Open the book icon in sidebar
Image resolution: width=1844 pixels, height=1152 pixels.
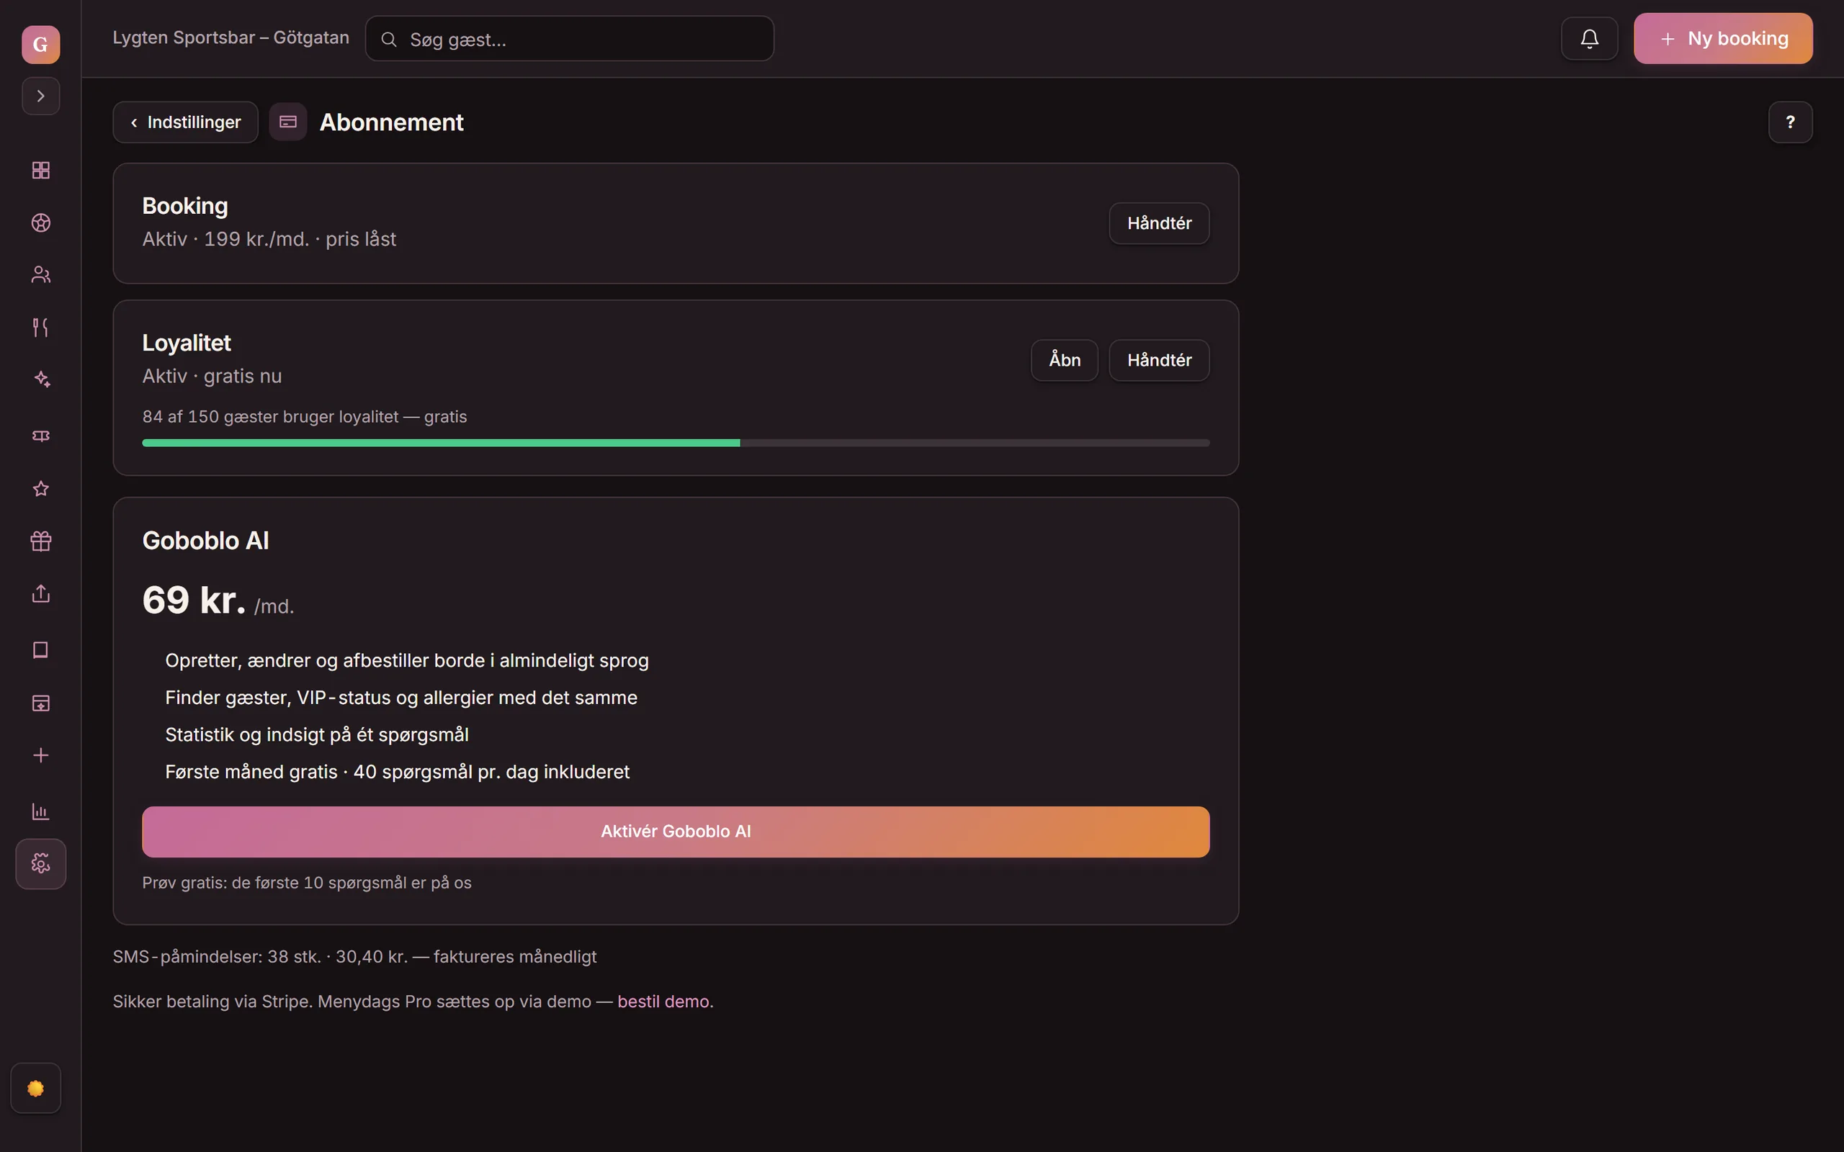click(40, 650)
